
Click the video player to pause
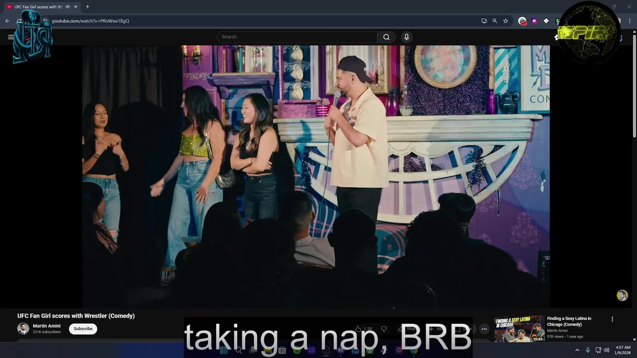pos(316,177)
